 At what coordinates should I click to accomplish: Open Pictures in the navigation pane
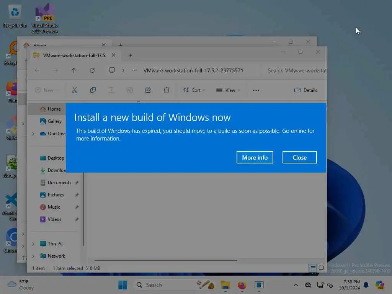[52, 195]
